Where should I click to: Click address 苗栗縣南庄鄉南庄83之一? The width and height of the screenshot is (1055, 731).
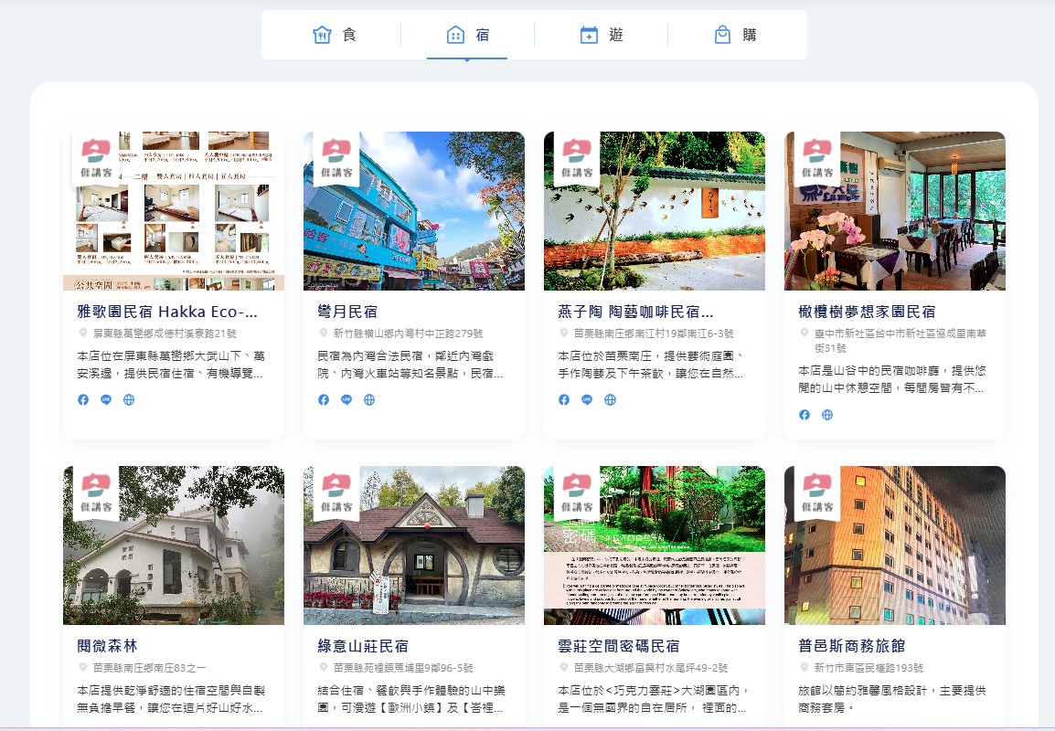[149, 667]
